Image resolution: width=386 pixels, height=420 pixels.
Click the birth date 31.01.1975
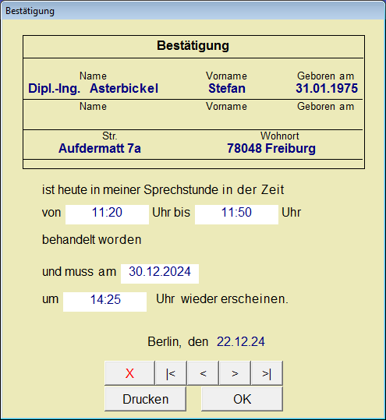tap(327, 88)
